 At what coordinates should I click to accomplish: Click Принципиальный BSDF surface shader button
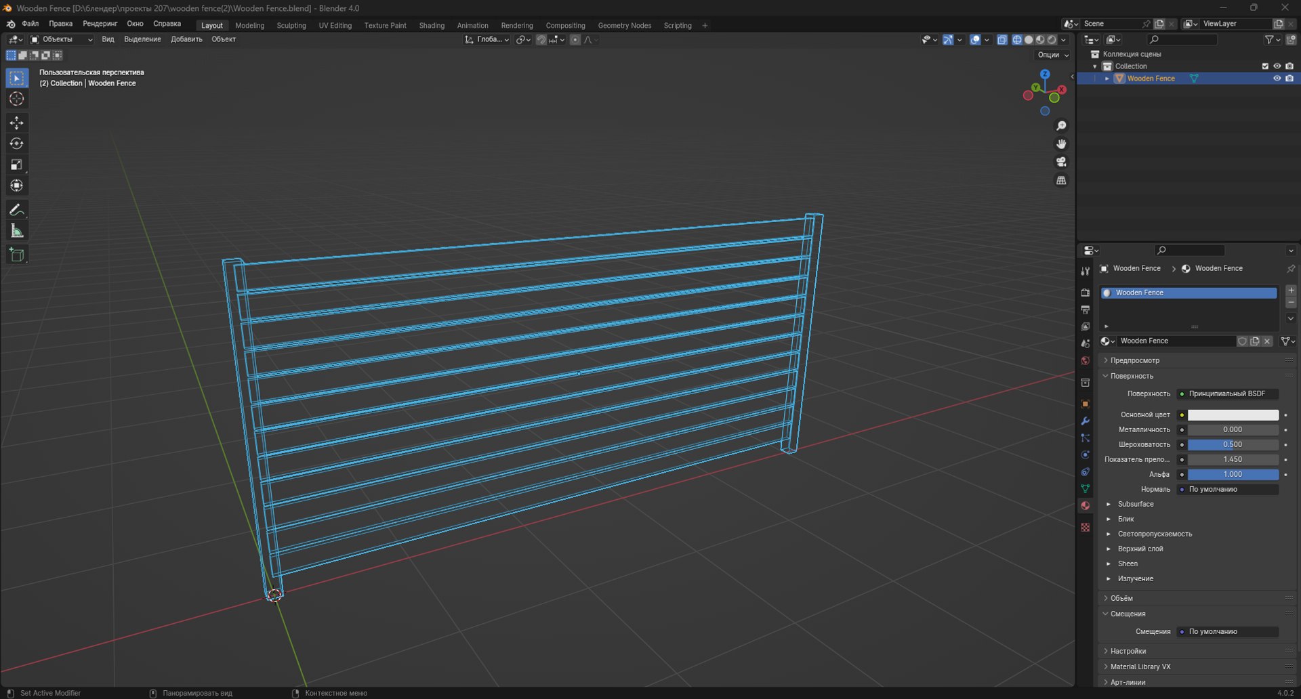(1227, 394)
